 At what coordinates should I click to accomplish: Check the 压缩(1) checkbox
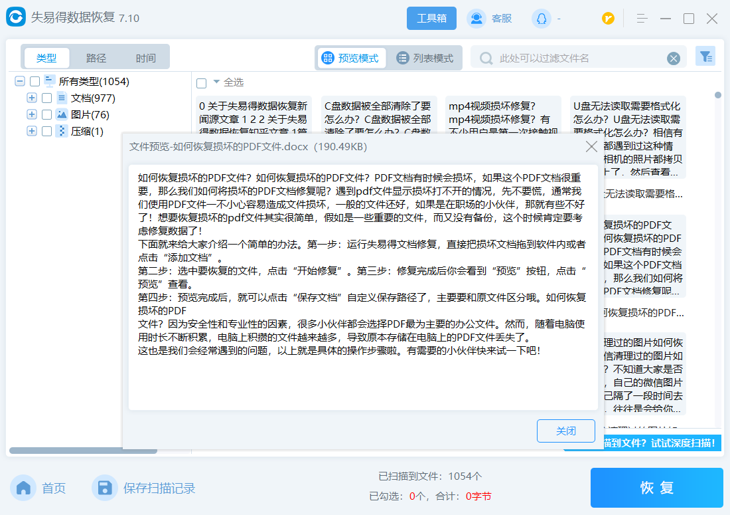coord(46,132)
